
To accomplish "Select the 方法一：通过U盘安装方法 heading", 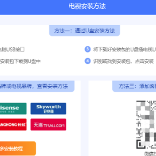I will (84, 31).
